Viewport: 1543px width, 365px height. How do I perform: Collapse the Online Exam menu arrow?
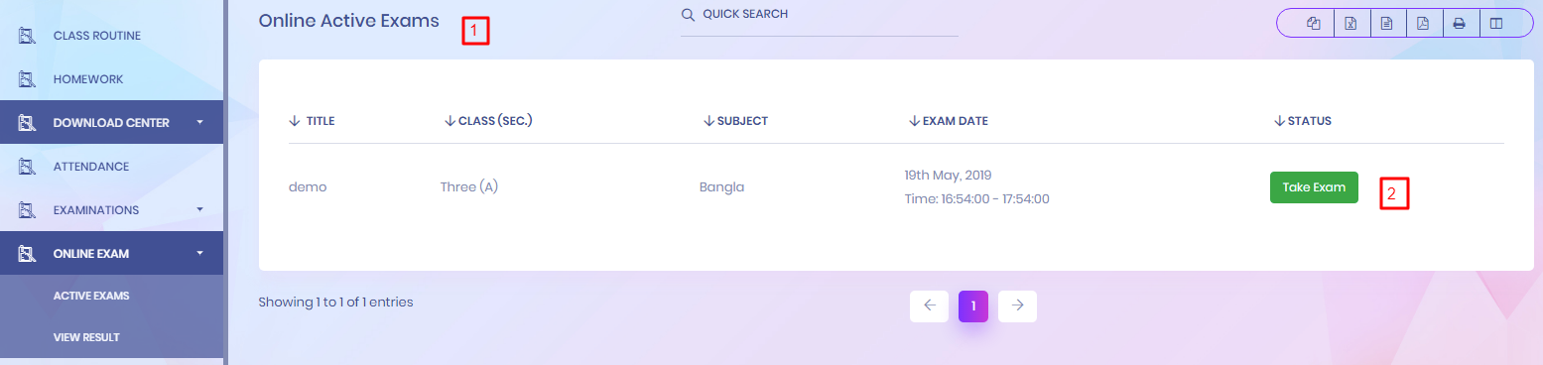point(199,253)
